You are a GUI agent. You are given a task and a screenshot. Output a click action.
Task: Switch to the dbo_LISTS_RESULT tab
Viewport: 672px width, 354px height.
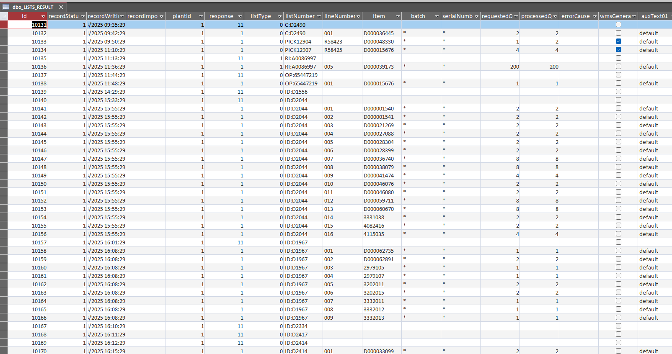(x=33, y=7)
